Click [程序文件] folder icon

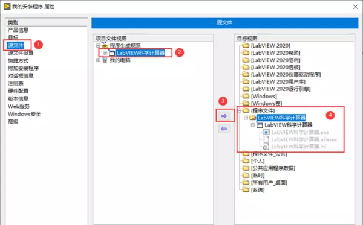(246, 110)
